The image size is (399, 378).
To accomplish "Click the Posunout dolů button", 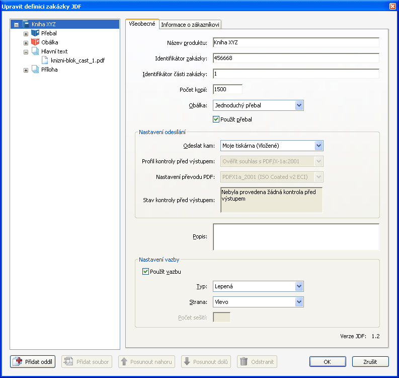I will pos(206,361).
